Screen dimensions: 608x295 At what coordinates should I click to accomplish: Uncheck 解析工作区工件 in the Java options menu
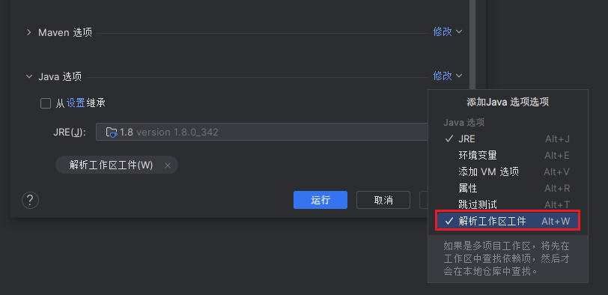tap(508, 221)
